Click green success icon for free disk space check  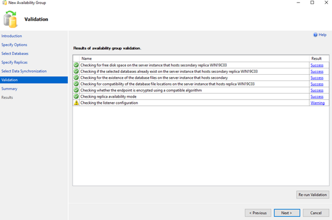tap(76, 65)
